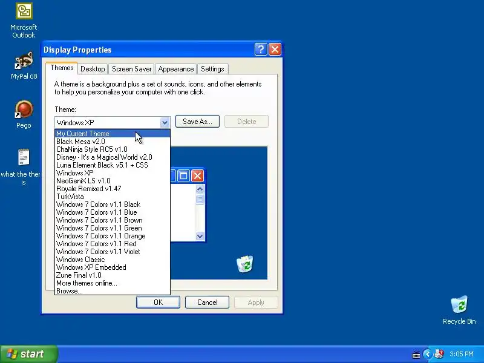Select NeoGeniX LS v1.0 theme

(x=113, y=181)
